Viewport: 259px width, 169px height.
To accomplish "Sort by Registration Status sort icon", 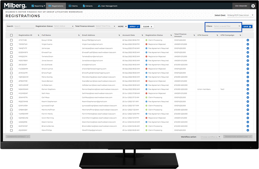I will [171, 35].
